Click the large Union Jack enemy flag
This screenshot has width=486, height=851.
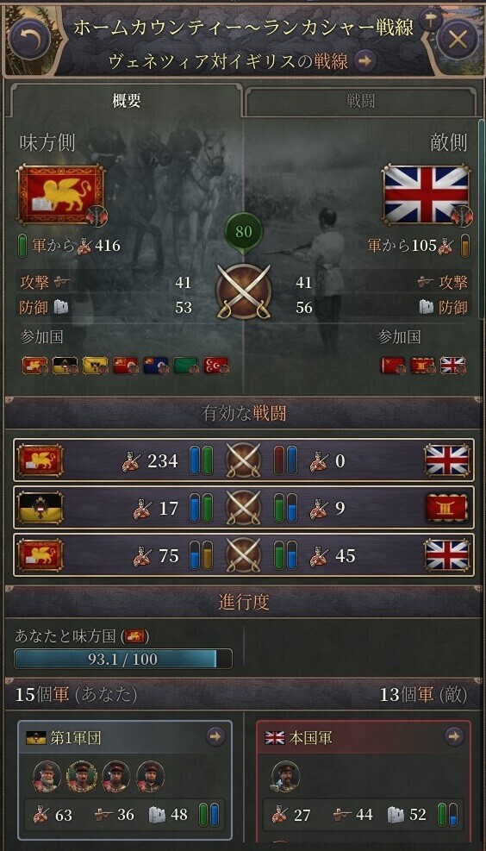[427, 195]
